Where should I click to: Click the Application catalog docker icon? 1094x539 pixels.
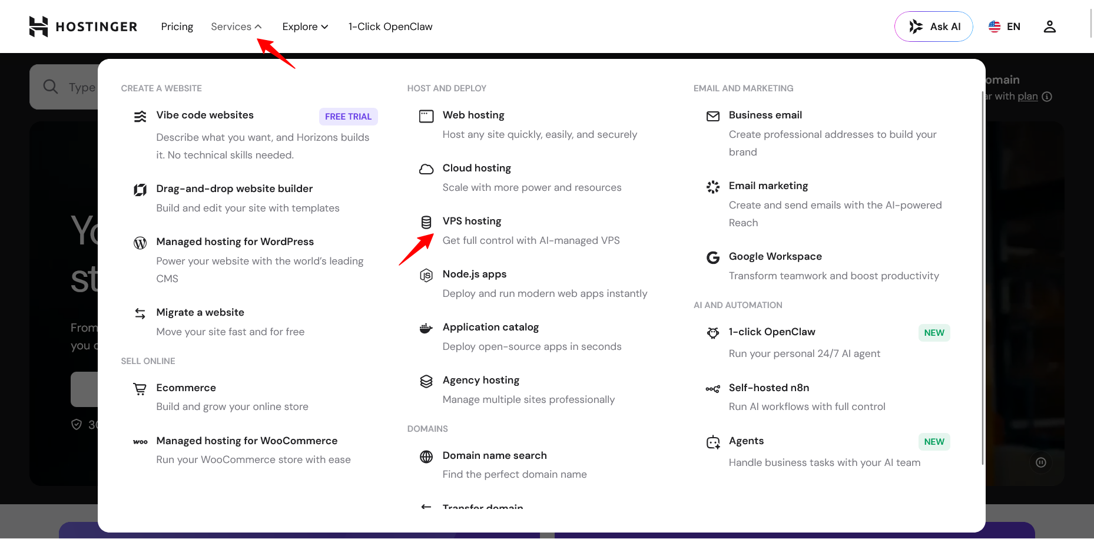426,328
